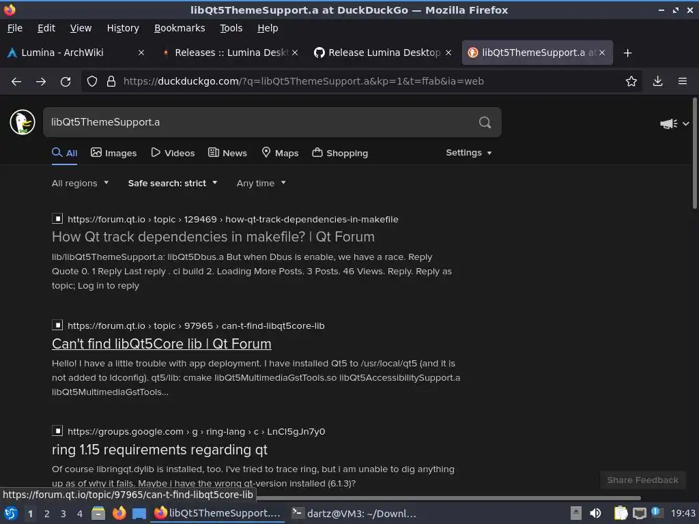Launch Firefox from the taskbar launcher
The width and height of the screenshot is (699, 524).
coord(119,513)
